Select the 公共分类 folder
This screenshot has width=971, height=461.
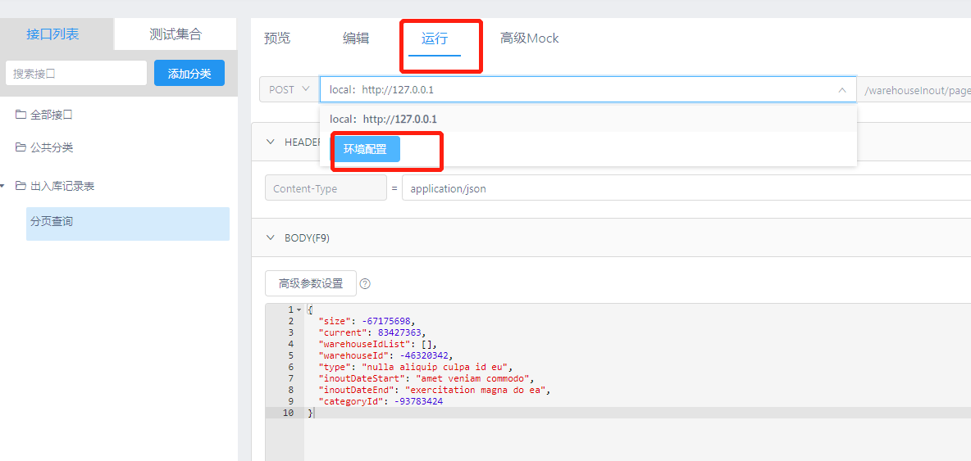pyautogui.click(x=52, y=147)
